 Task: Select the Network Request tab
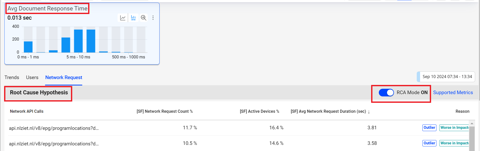point(64,78)
